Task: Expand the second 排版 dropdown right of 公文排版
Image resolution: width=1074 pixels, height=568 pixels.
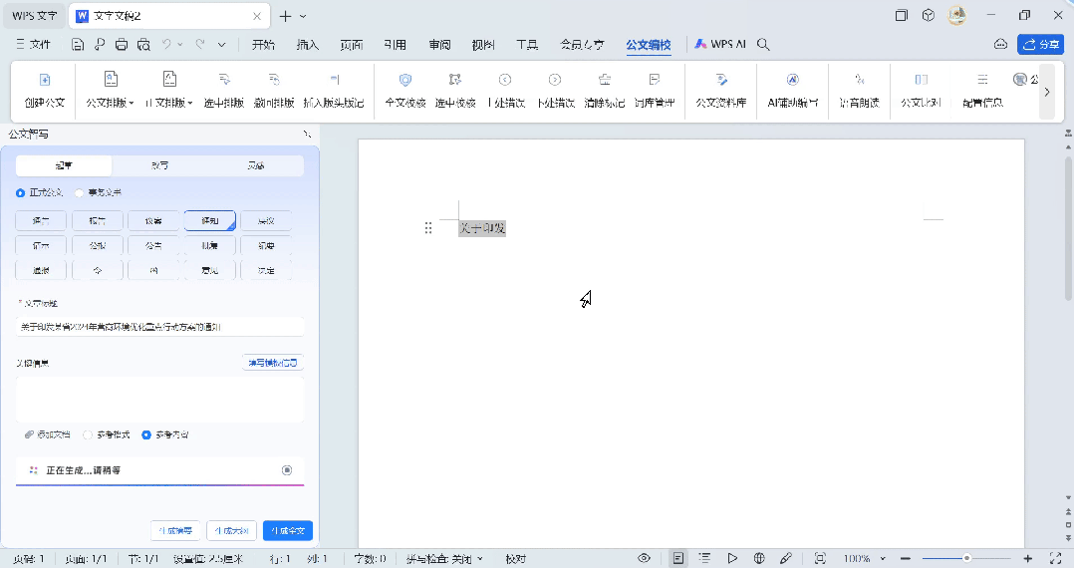Action: 189,104
